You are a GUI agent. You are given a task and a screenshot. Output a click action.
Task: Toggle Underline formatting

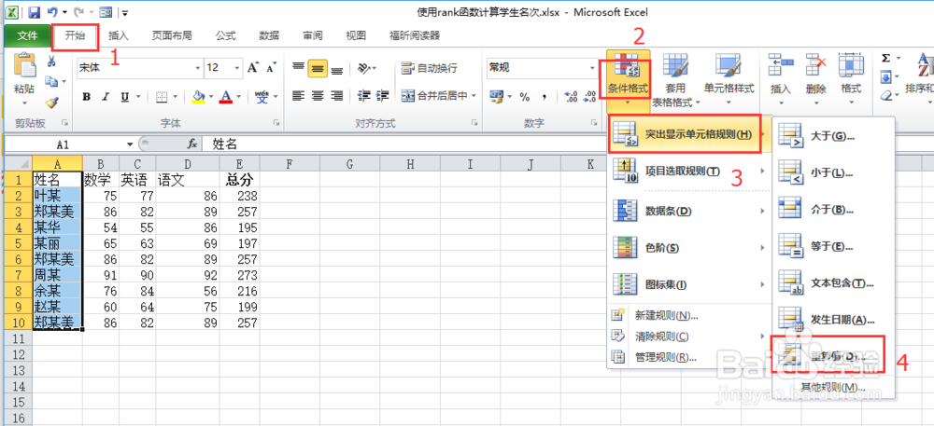(x=124, y=96)
